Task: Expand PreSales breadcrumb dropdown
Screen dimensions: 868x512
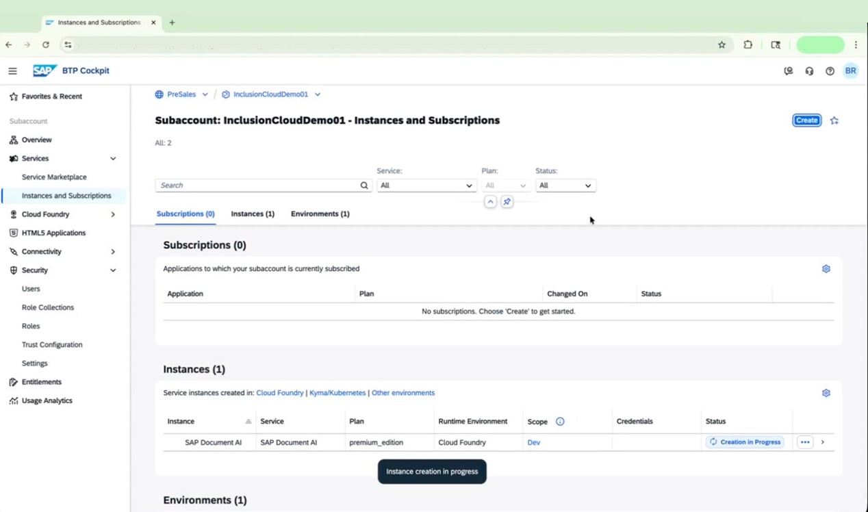Action: click(205, 94)
